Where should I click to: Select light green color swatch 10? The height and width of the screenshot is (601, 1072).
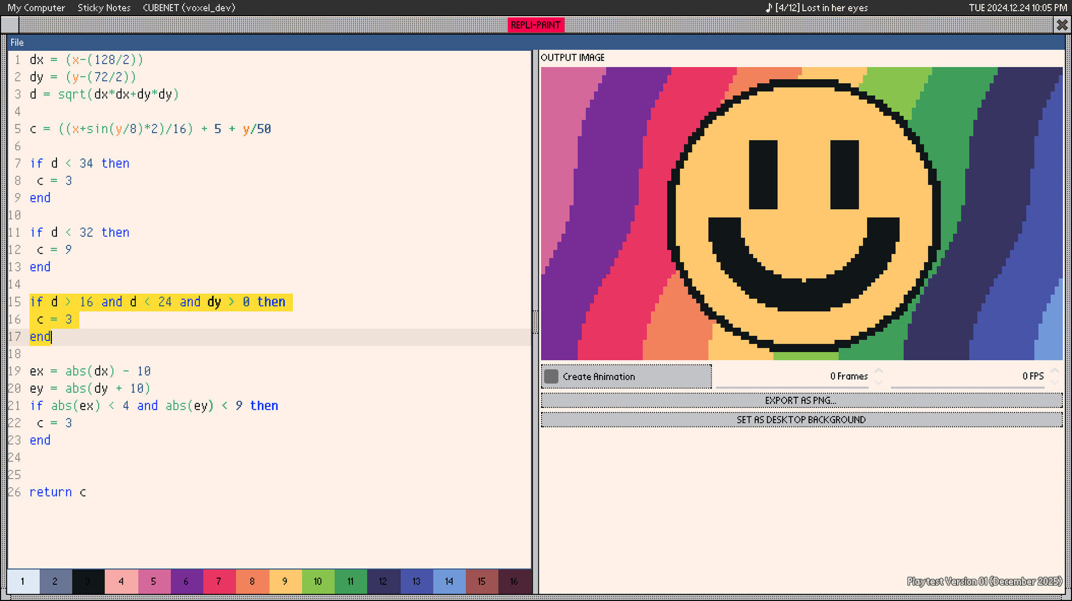tap(318, 581)
